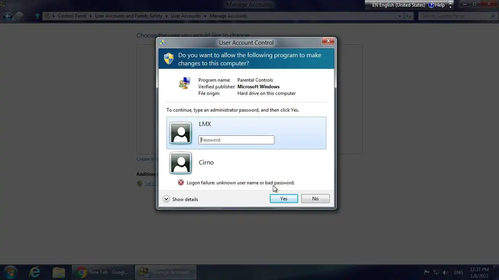Click Yes in User Account Control dialog
This screenshot has width=499, height=280.
click(x=284, y=198)
